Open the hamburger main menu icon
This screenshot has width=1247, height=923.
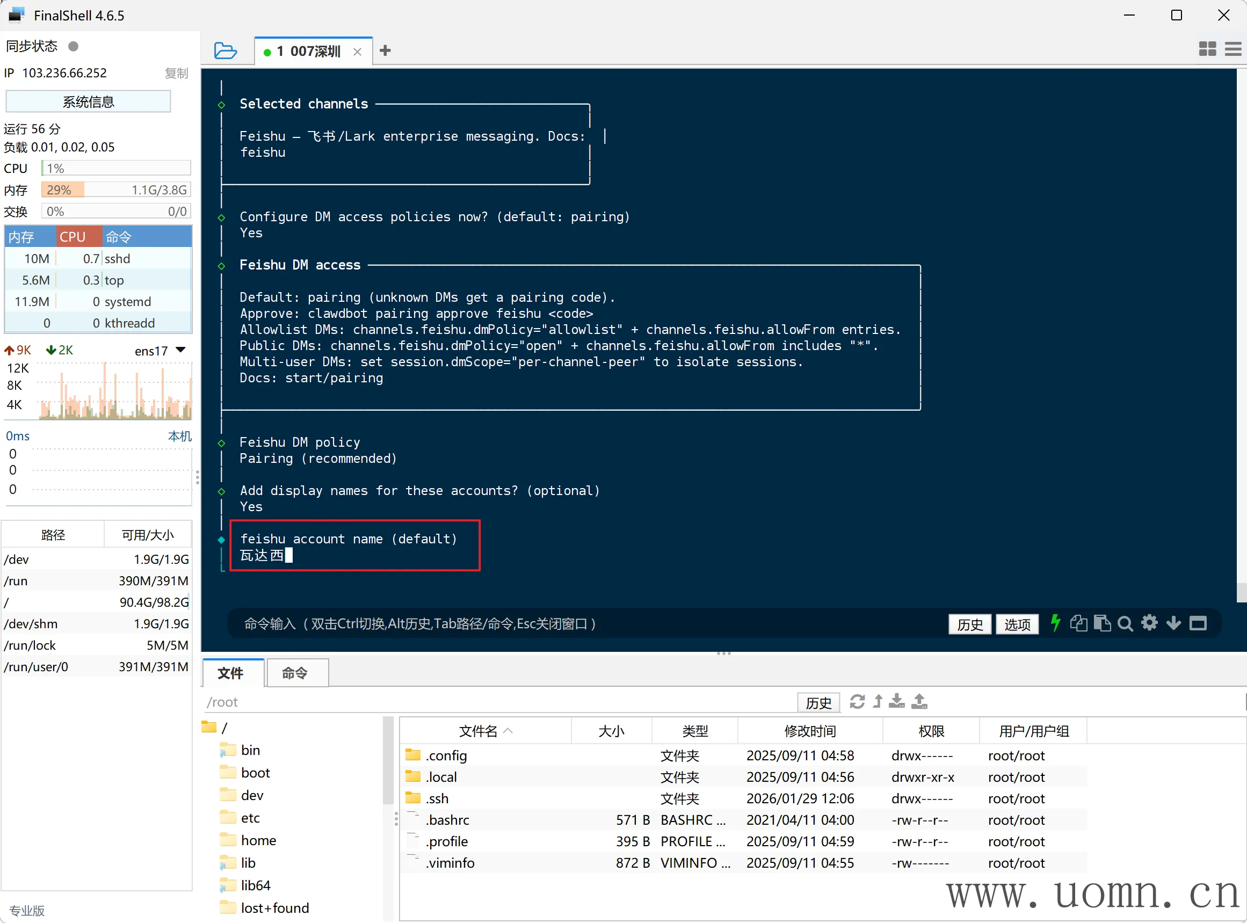pos(1233,49)
